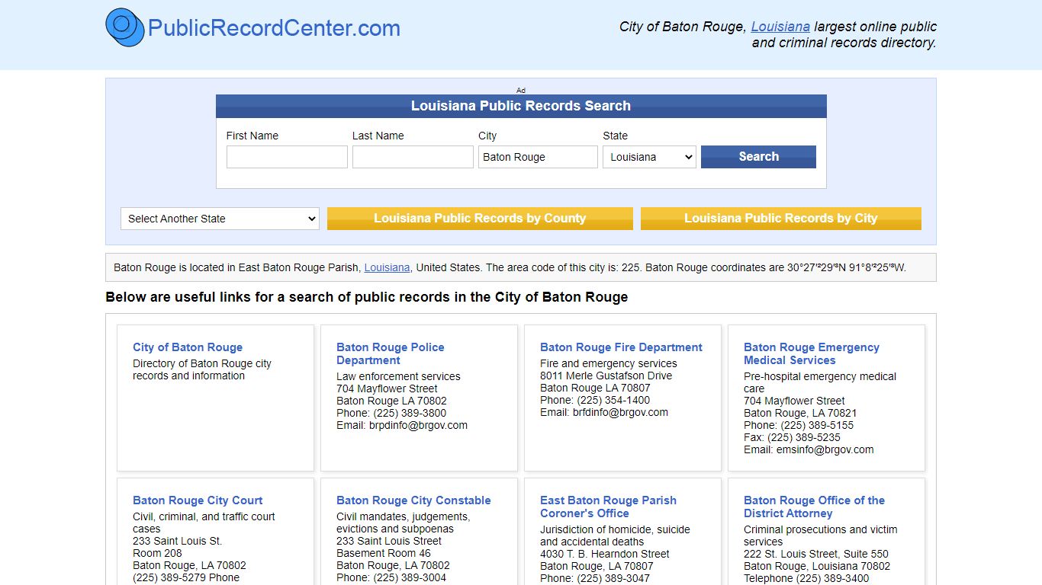This screenshot has width=1042, height=585.
Task: Click the 'Below are useful links' heading
Action: click(367, 297)
